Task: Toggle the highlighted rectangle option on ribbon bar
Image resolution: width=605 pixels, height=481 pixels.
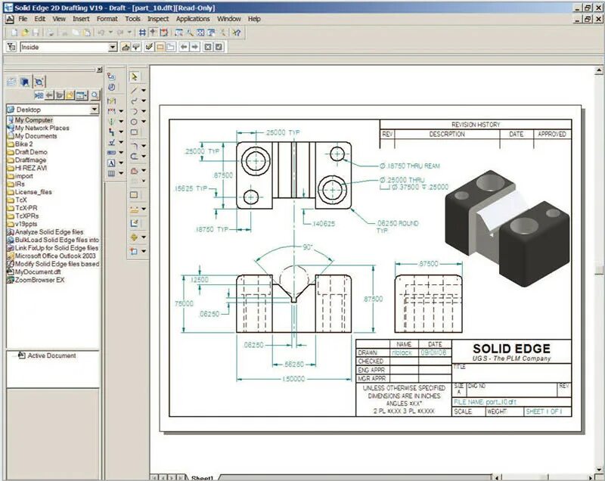Action: coord(160,47)
